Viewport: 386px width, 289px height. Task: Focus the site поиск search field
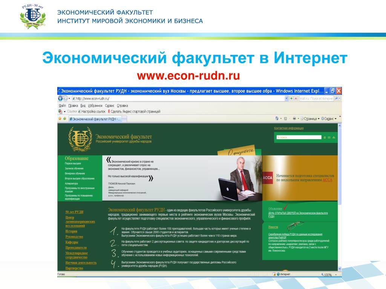click(299, 137)
